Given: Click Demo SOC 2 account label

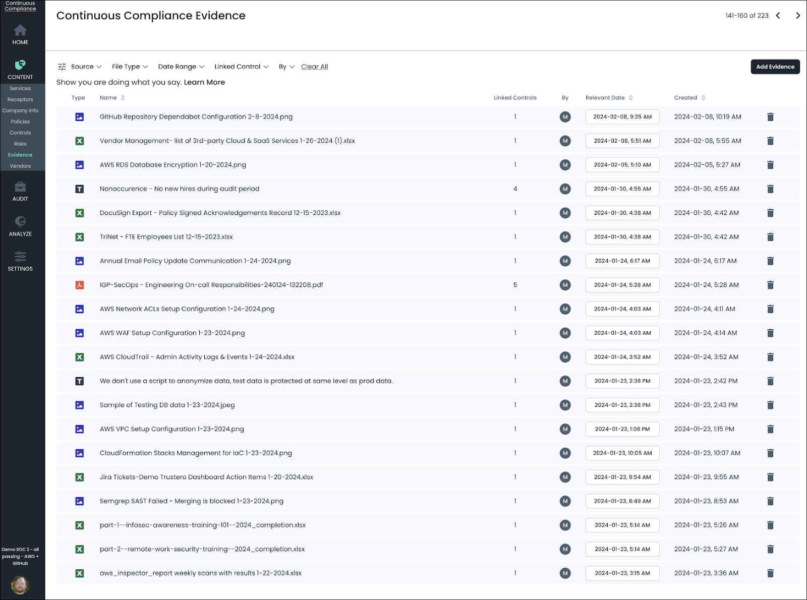Looking at the screenshot, I should pos(20,557).
